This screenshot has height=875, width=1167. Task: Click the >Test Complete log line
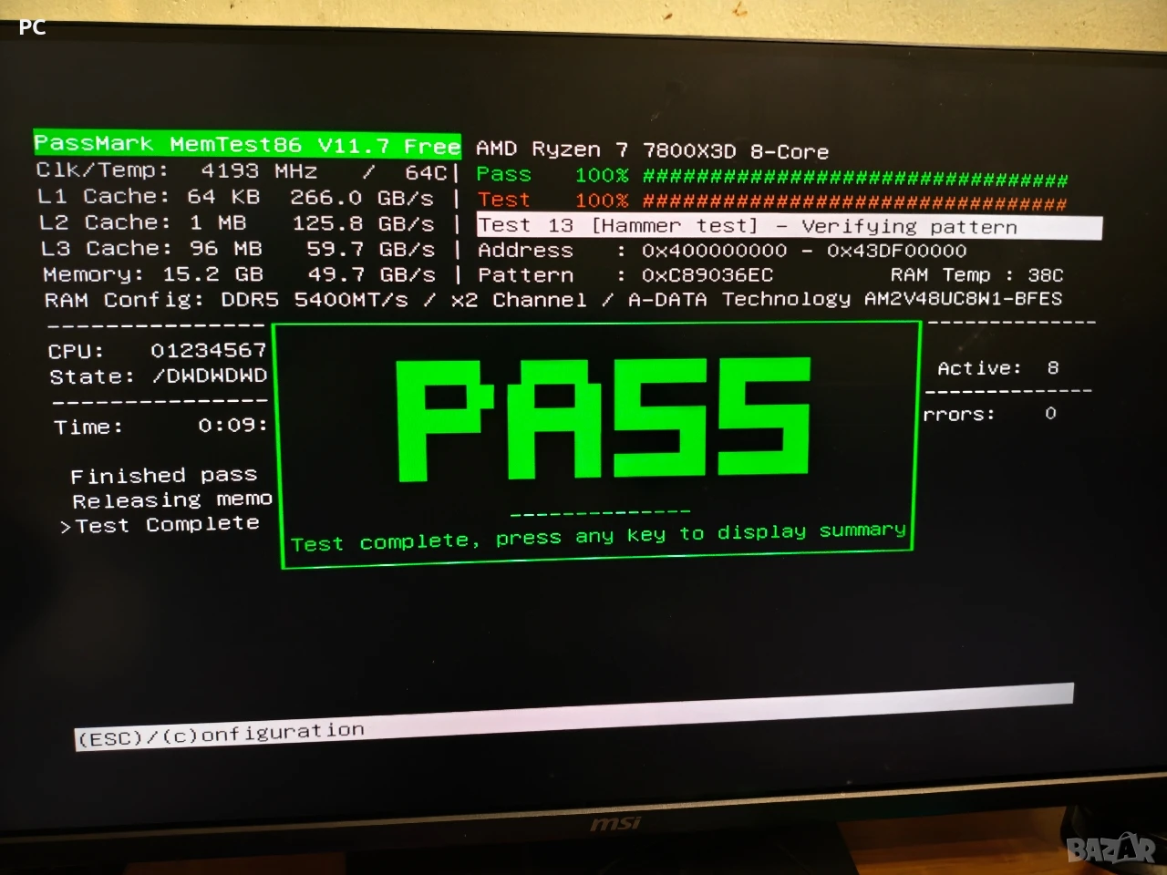coord(160,525)
